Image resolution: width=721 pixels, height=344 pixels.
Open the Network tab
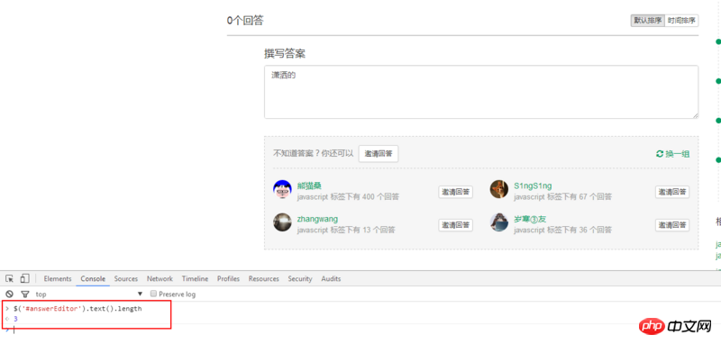click(x=160, y=279)
